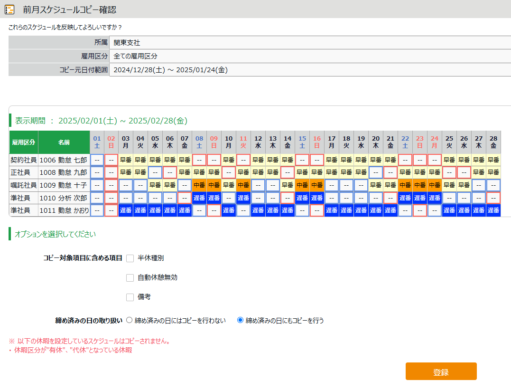Select the 01 土 date header
This screenshot has height=390, width=511.
[97, 142]
